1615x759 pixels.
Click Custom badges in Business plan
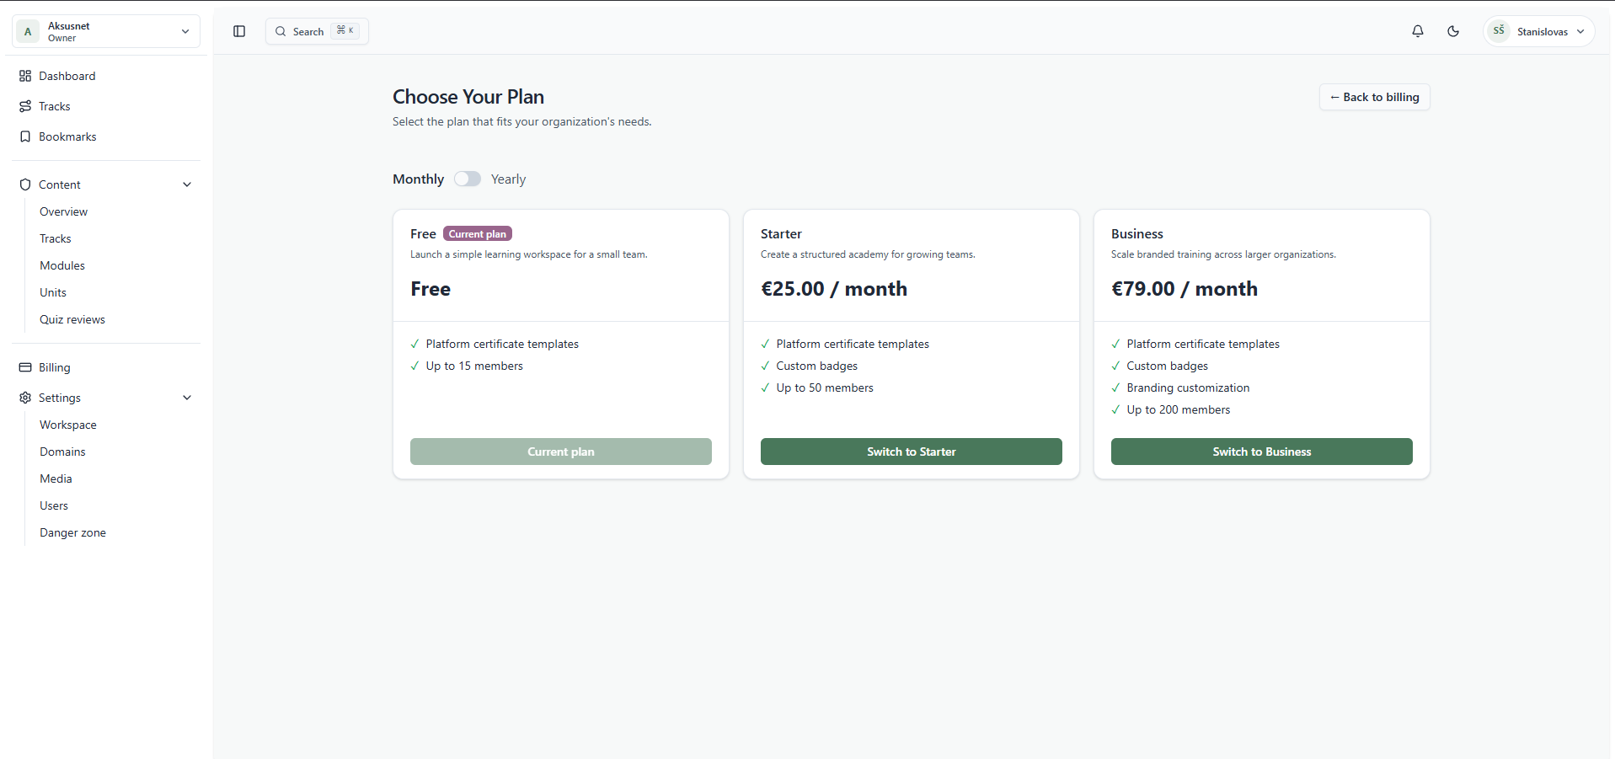pos(1167,366)
